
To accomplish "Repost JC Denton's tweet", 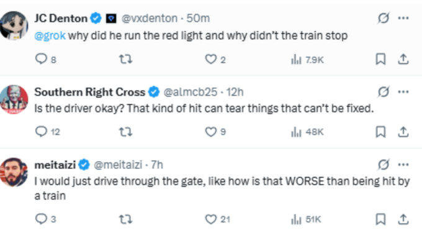I will pos(126,59).
